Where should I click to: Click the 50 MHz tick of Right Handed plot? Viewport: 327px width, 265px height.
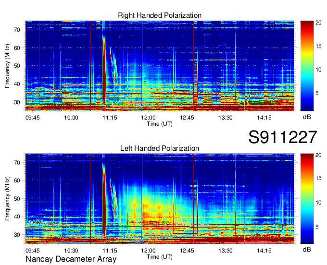pos(17,66)
